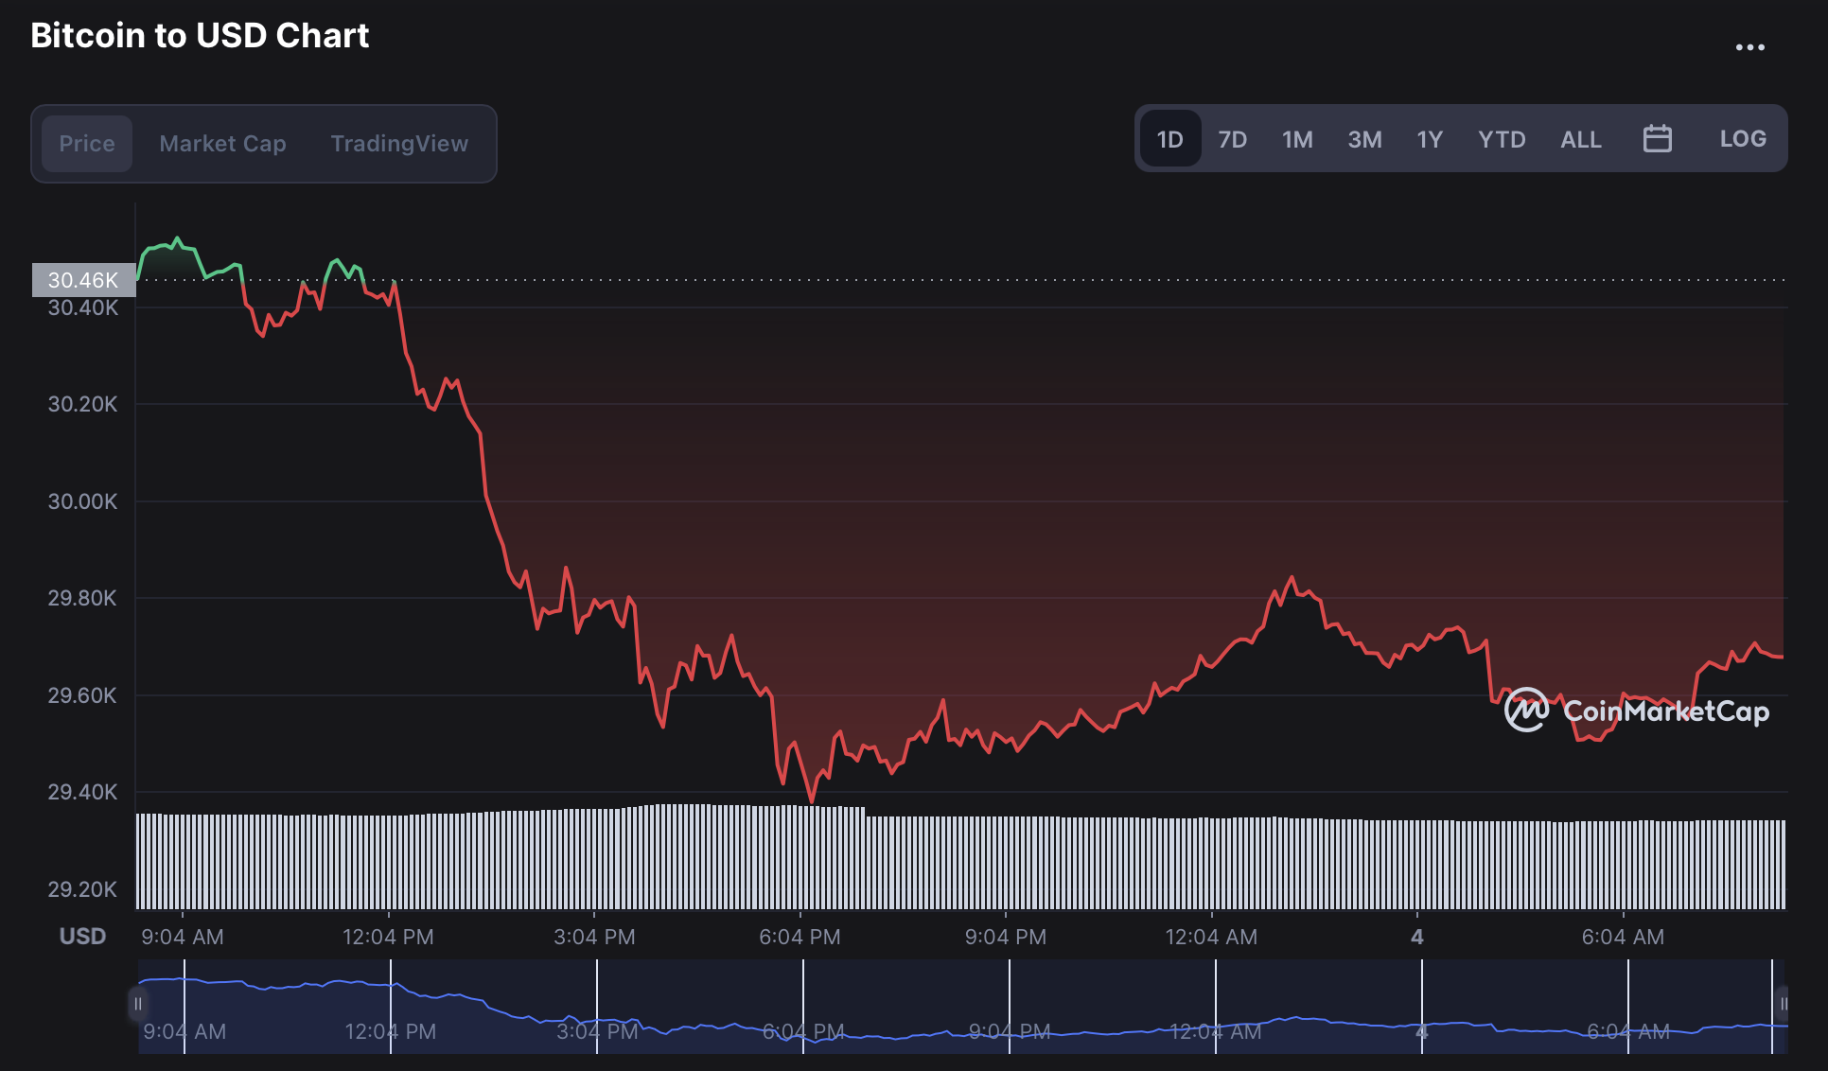
Task: Click the 9:04 AM main x-axis label
Action: coord(183,937)
